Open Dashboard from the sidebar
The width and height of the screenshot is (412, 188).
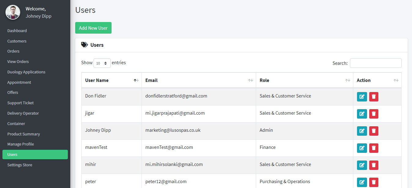click(17, 31)
